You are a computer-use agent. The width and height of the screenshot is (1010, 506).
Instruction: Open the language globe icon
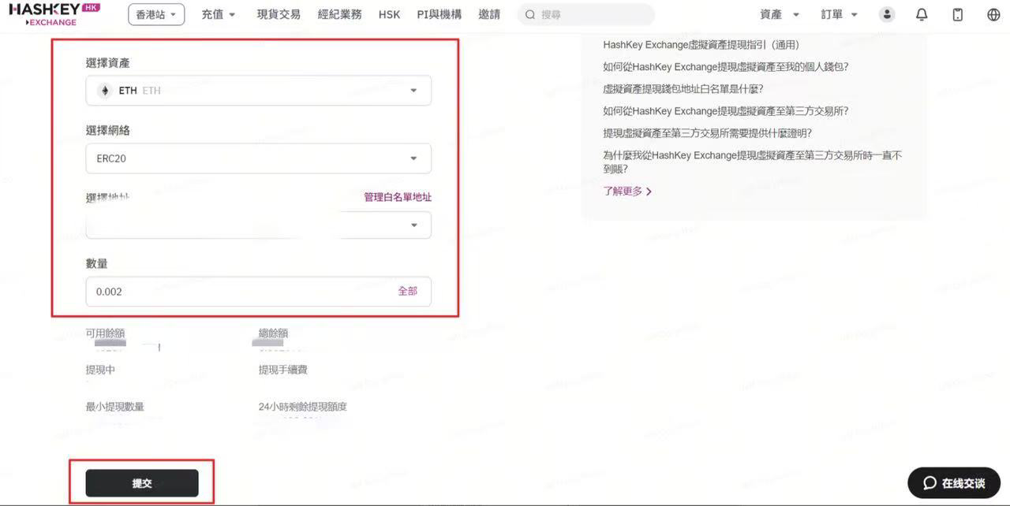point(993,14)
